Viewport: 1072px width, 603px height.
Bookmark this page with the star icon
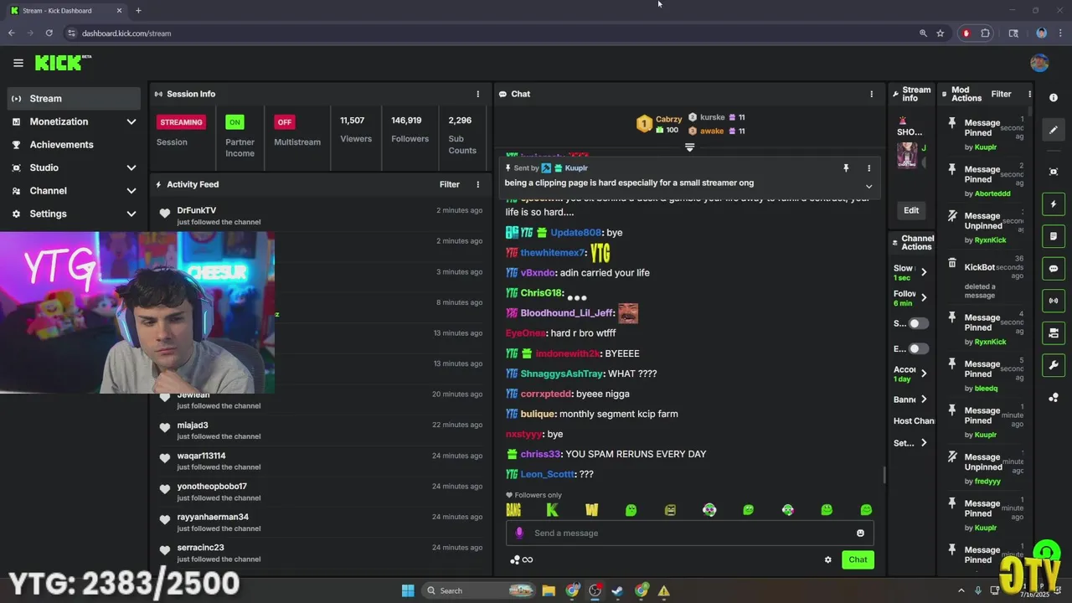pos(941,33)
